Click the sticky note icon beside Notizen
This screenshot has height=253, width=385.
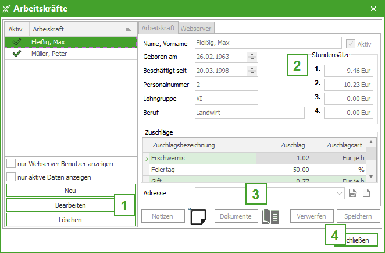pyautogui.click(x=198, y=216)
